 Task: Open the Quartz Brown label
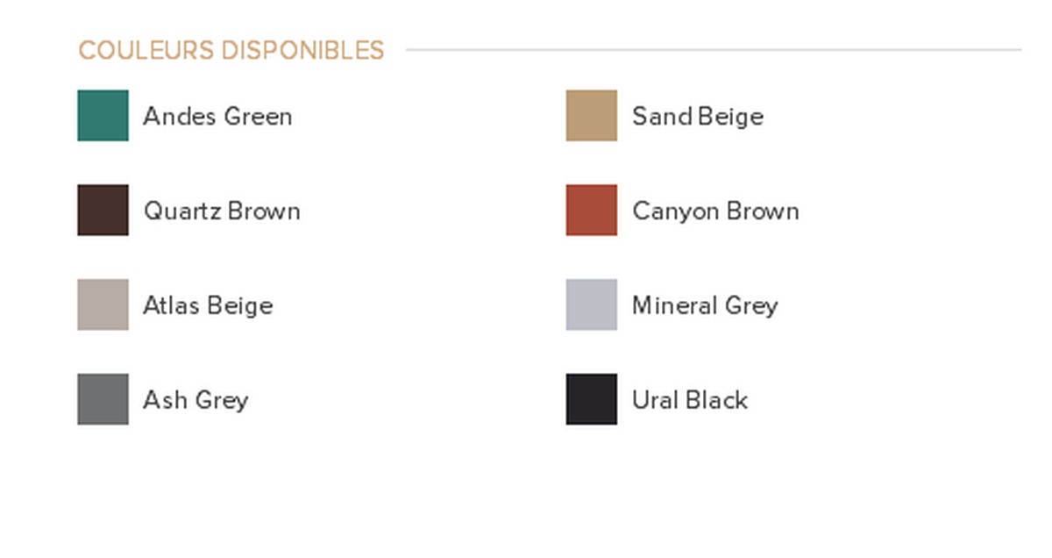pyautogui.click(x=222, y=211)
